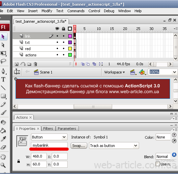
Task: Toggle the width-height lock icon
Action: point(18,161)
